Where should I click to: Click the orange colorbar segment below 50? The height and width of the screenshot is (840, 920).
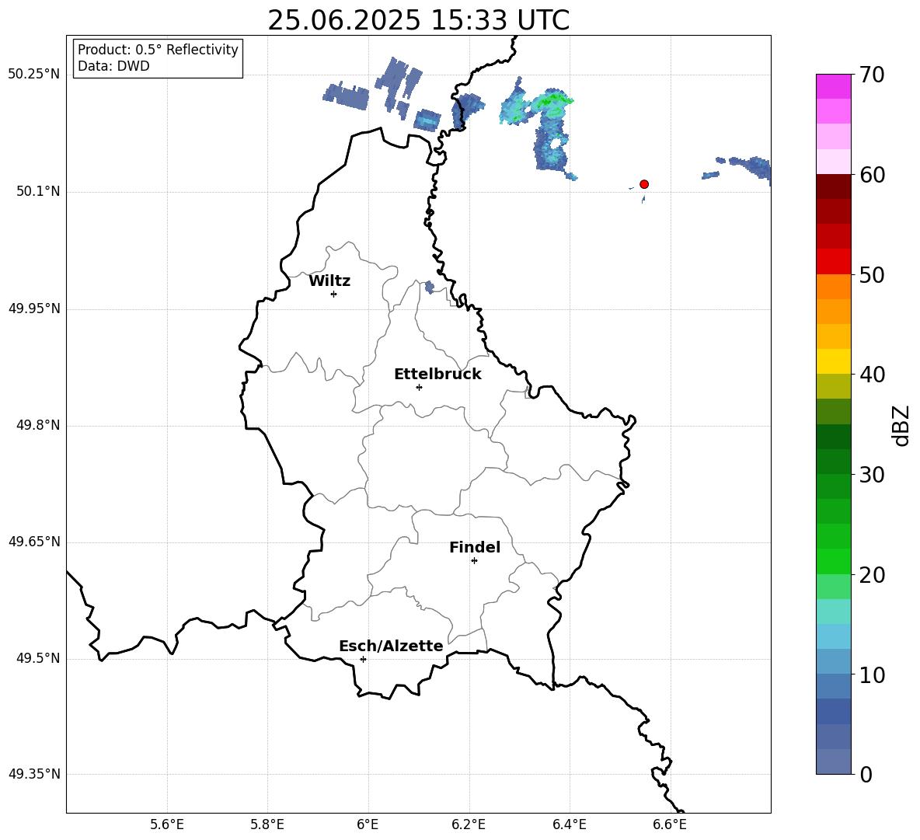pyautogui.click(x=834, y=287)
